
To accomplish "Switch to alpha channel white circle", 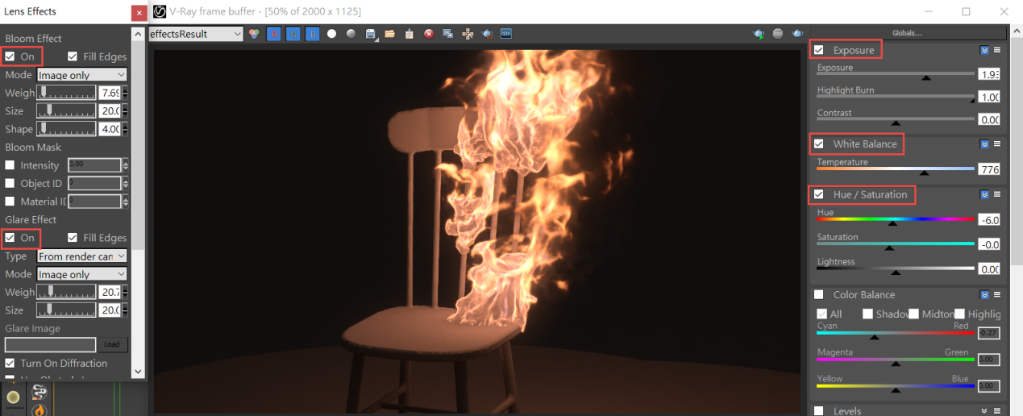I will (331, 34).
